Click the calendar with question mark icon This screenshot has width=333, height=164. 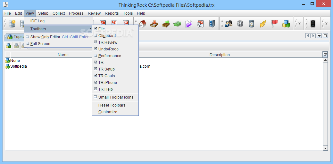click(x=200, y=24)
